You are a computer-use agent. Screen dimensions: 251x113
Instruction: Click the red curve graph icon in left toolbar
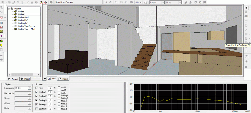2,27
